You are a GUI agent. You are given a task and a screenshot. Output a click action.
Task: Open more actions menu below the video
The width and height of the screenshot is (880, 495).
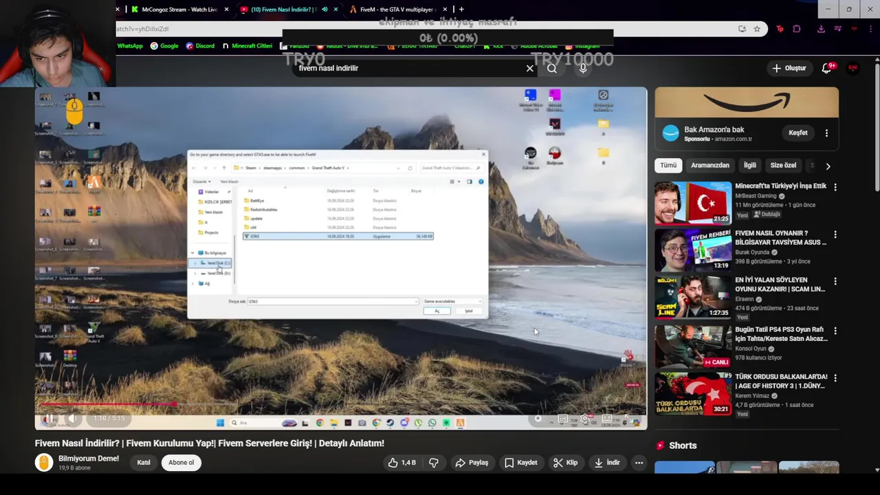coord(639,463)
